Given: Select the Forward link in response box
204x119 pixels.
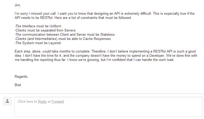Looking at the screenshot, I should click(x=58, y=102).
